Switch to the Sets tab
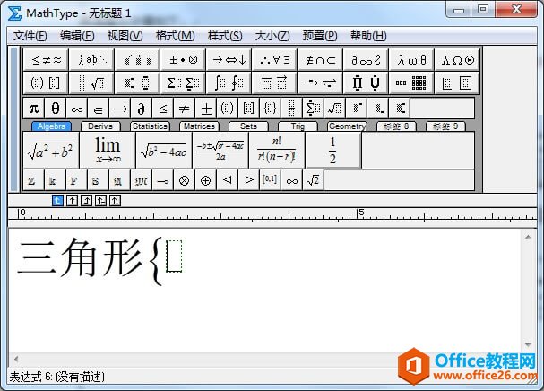Viewport: 544px width, 391px height. point(248,126)
